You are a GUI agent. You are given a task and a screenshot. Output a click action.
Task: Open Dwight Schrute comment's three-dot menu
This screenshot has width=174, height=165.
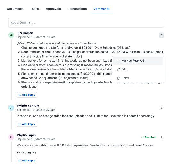(162, 108)
